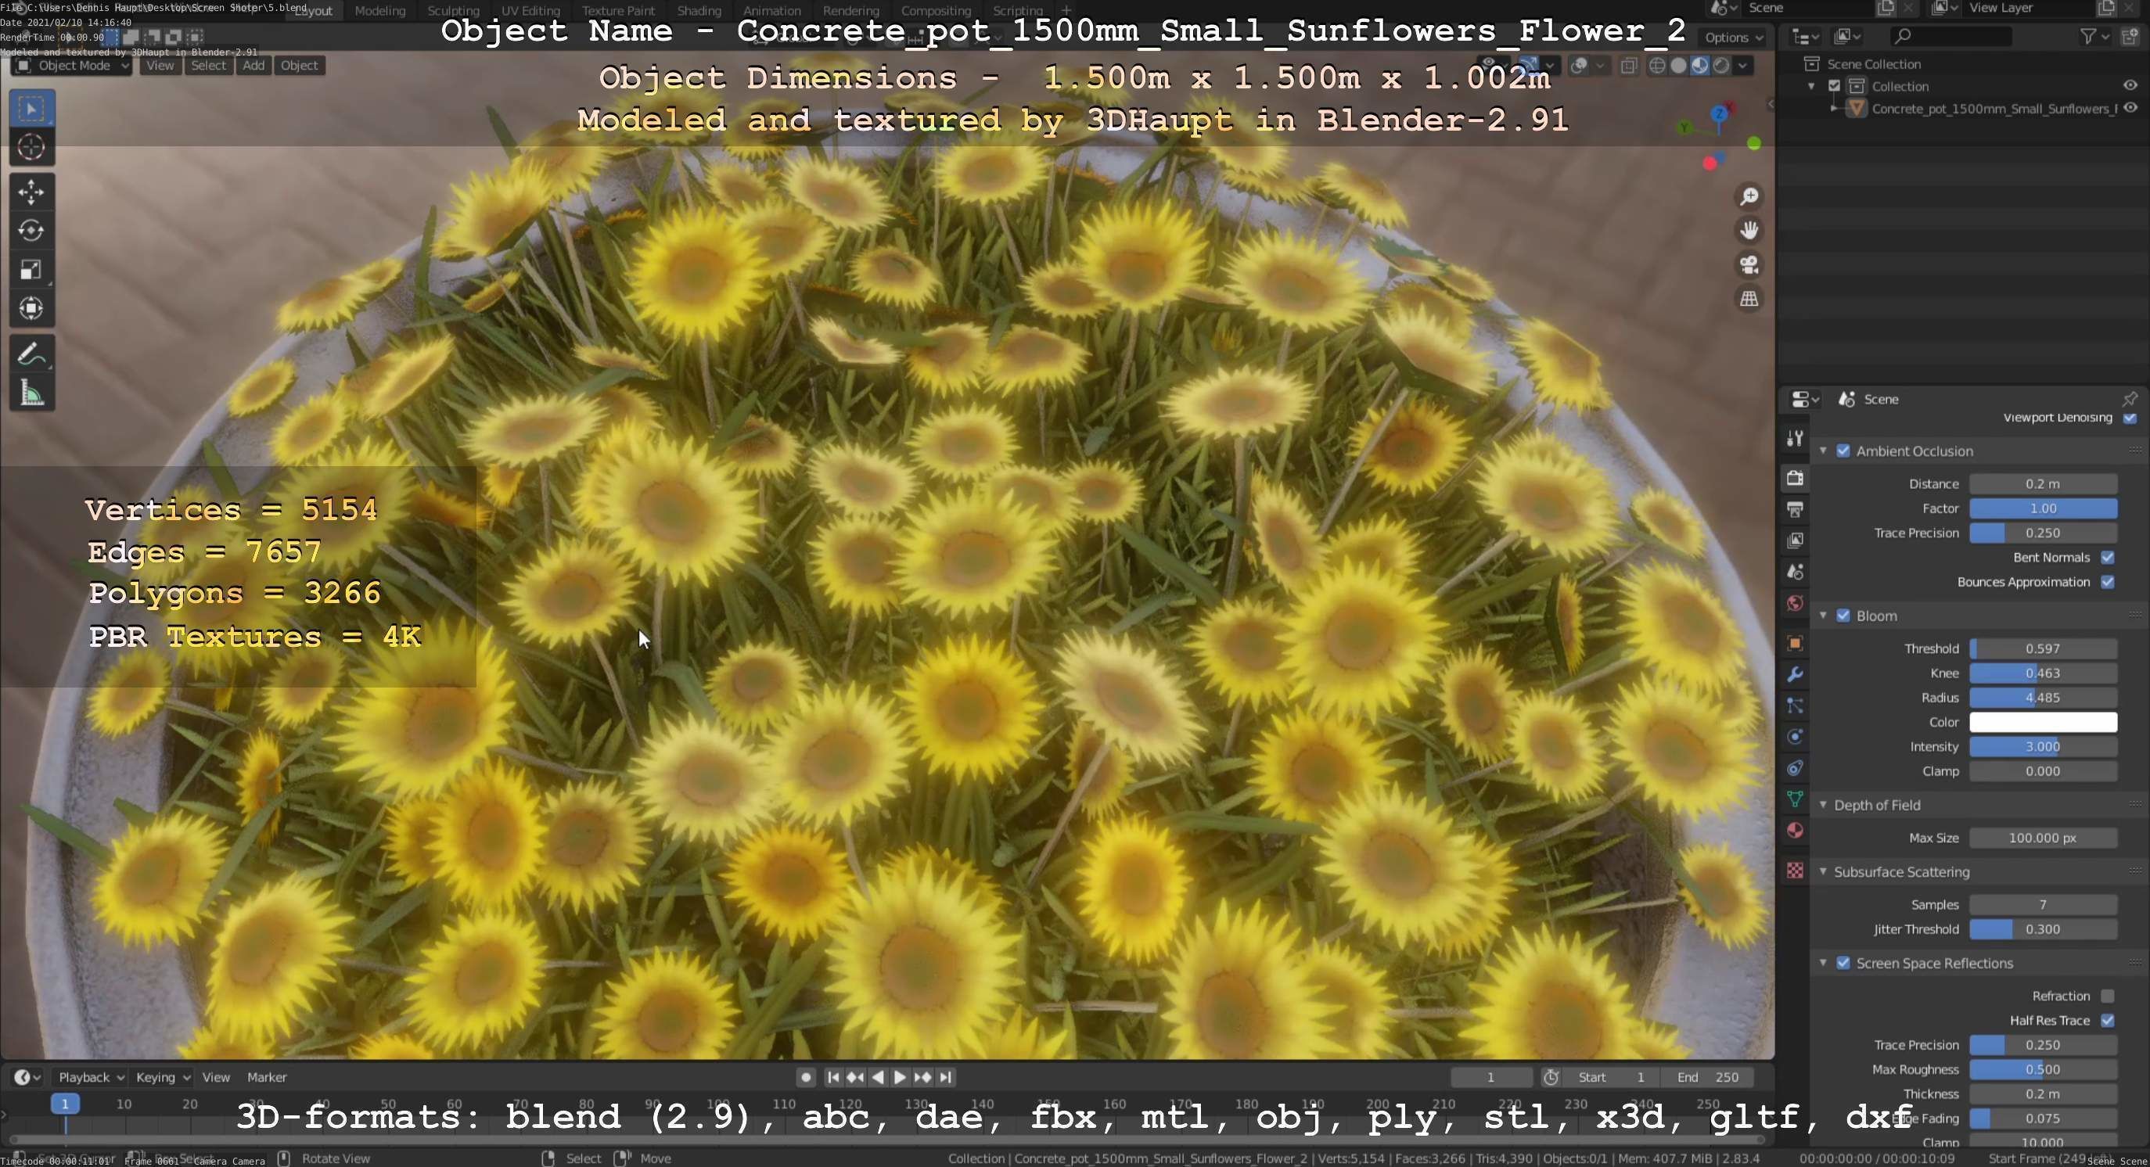Hide Collection with eye icon in outliner
Viewport: 2150px width, 1167px height.
[x=2130, y=85]
